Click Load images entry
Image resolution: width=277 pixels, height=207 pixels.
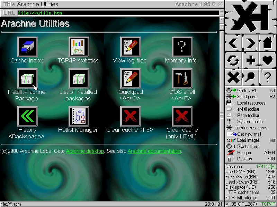(250, 140)
